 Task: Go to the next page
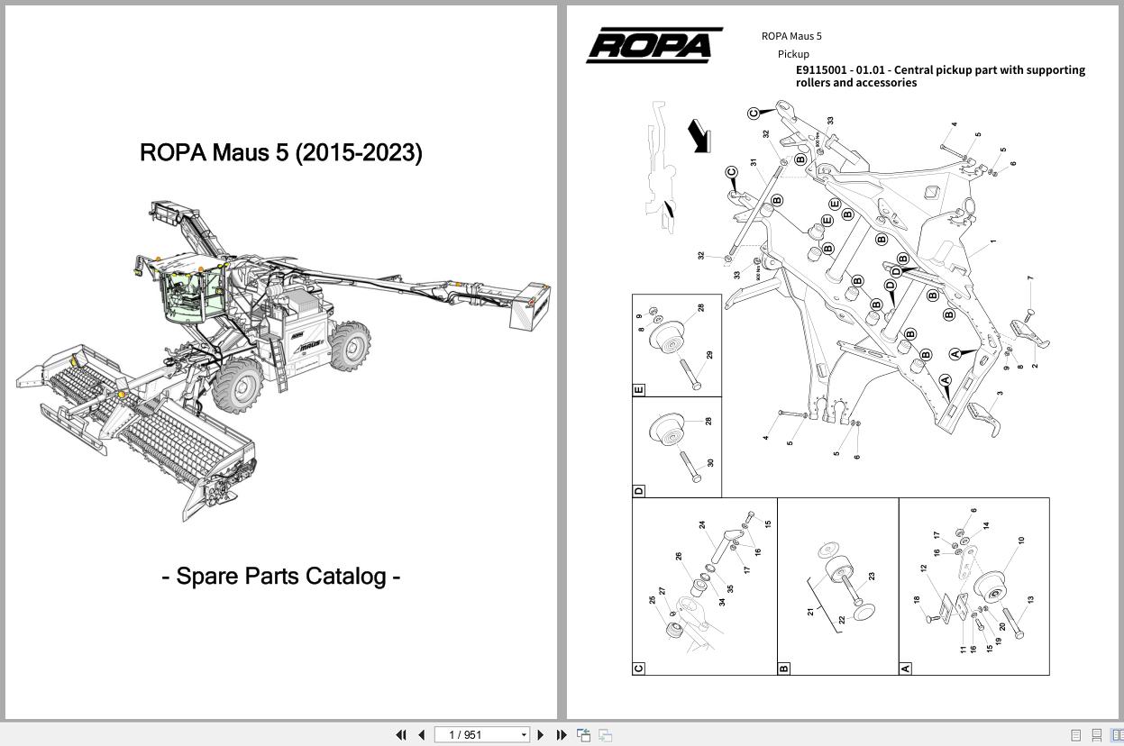click(x=541, y=735)
